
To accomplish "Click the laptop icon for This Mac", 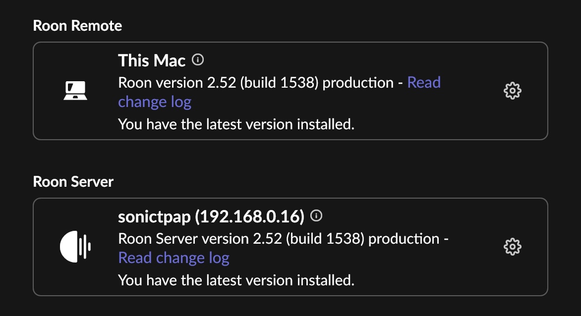I will (75, 91).
